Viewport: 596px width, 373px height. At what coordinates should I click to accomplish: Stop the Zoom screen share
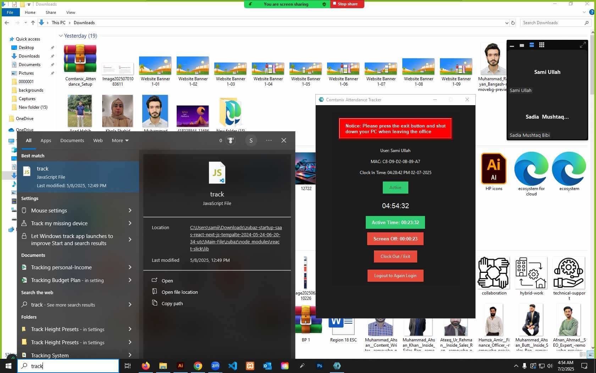pos(347,4)
